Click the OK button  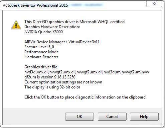pyautogui.click(x=79, y=117)
